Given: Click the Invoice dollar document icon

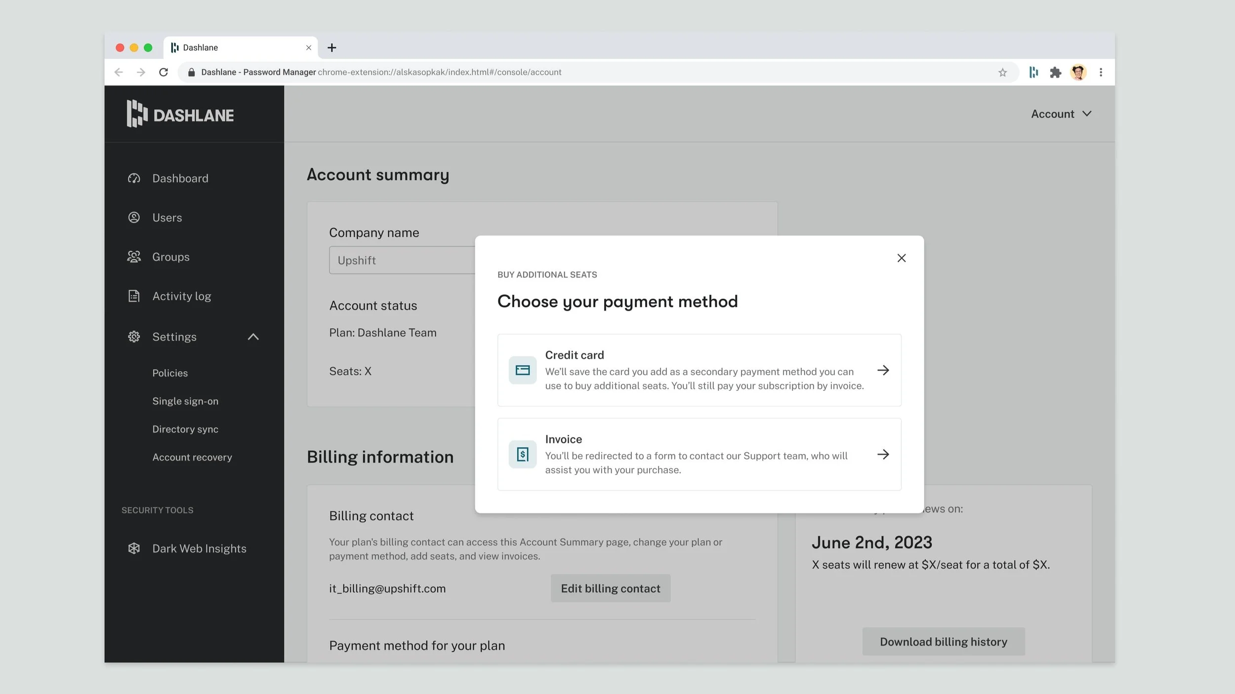Looking at the screenshot, I should pos(522,454).
